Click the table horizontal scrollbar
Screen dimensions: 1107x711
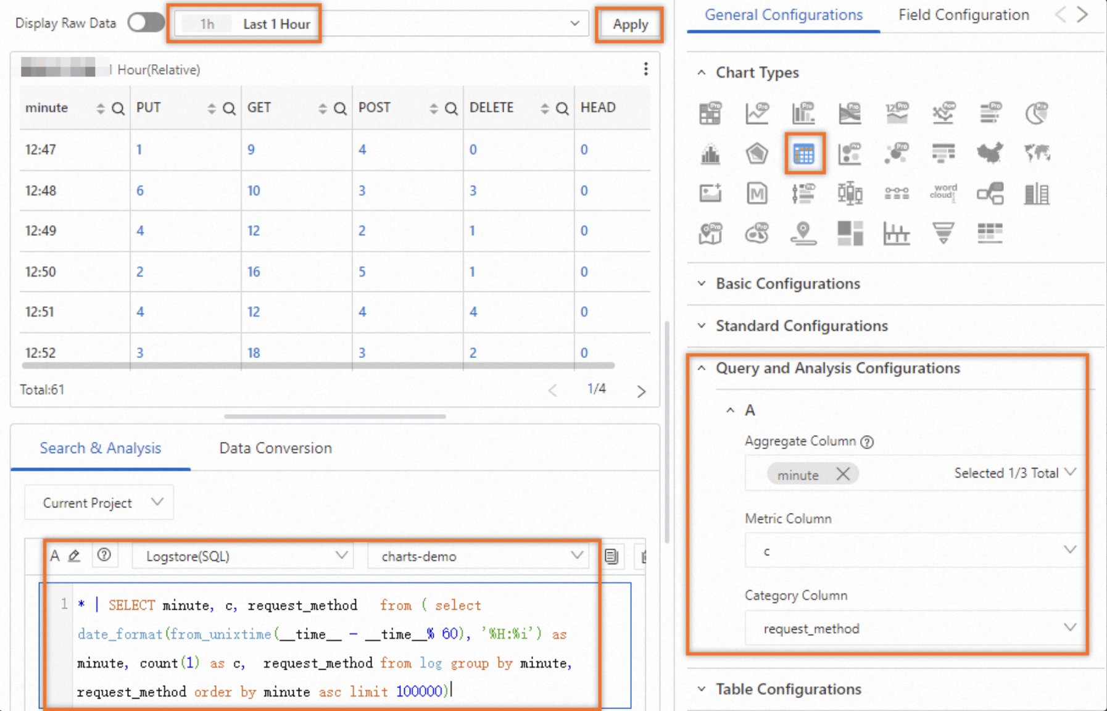318,365
